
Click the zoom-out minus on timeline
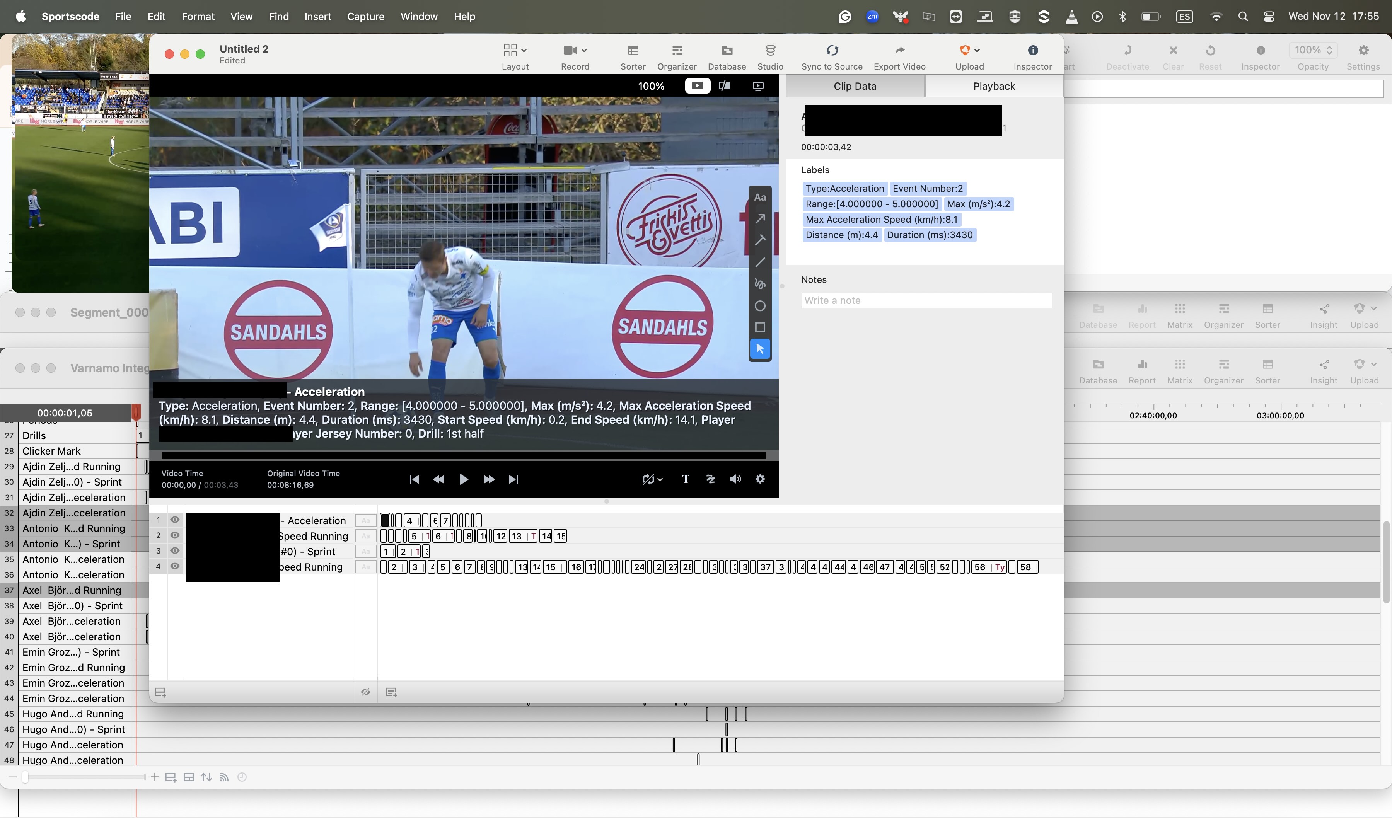tap(13, 777)
